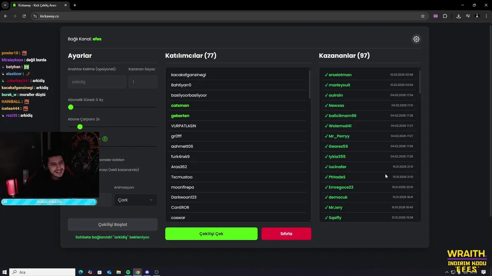Switch to Chrome in the taskbar

coord(138,272)
